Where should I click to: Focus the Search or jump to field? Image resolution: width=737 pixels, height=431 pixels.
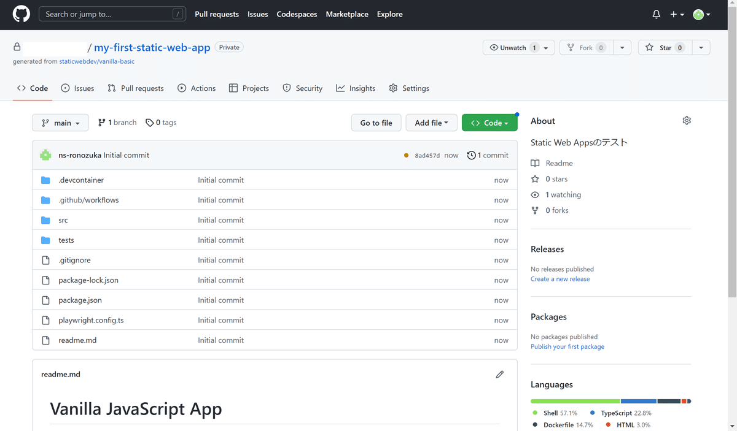point(104,14)
